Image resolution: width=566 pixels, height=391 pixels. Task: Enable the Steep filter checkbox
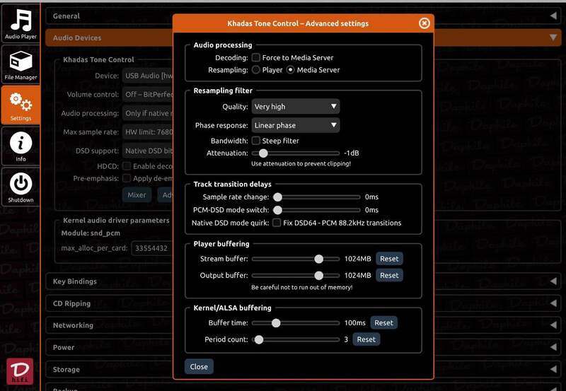pyautogui.click(x=256, y=141)
